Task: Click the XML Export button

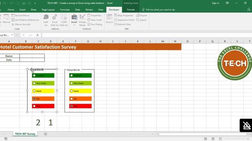Action: pyautogui.click(x=141, y=20)
